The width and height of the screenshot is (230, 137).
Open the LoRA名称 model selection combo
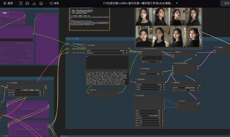(26, 90)
